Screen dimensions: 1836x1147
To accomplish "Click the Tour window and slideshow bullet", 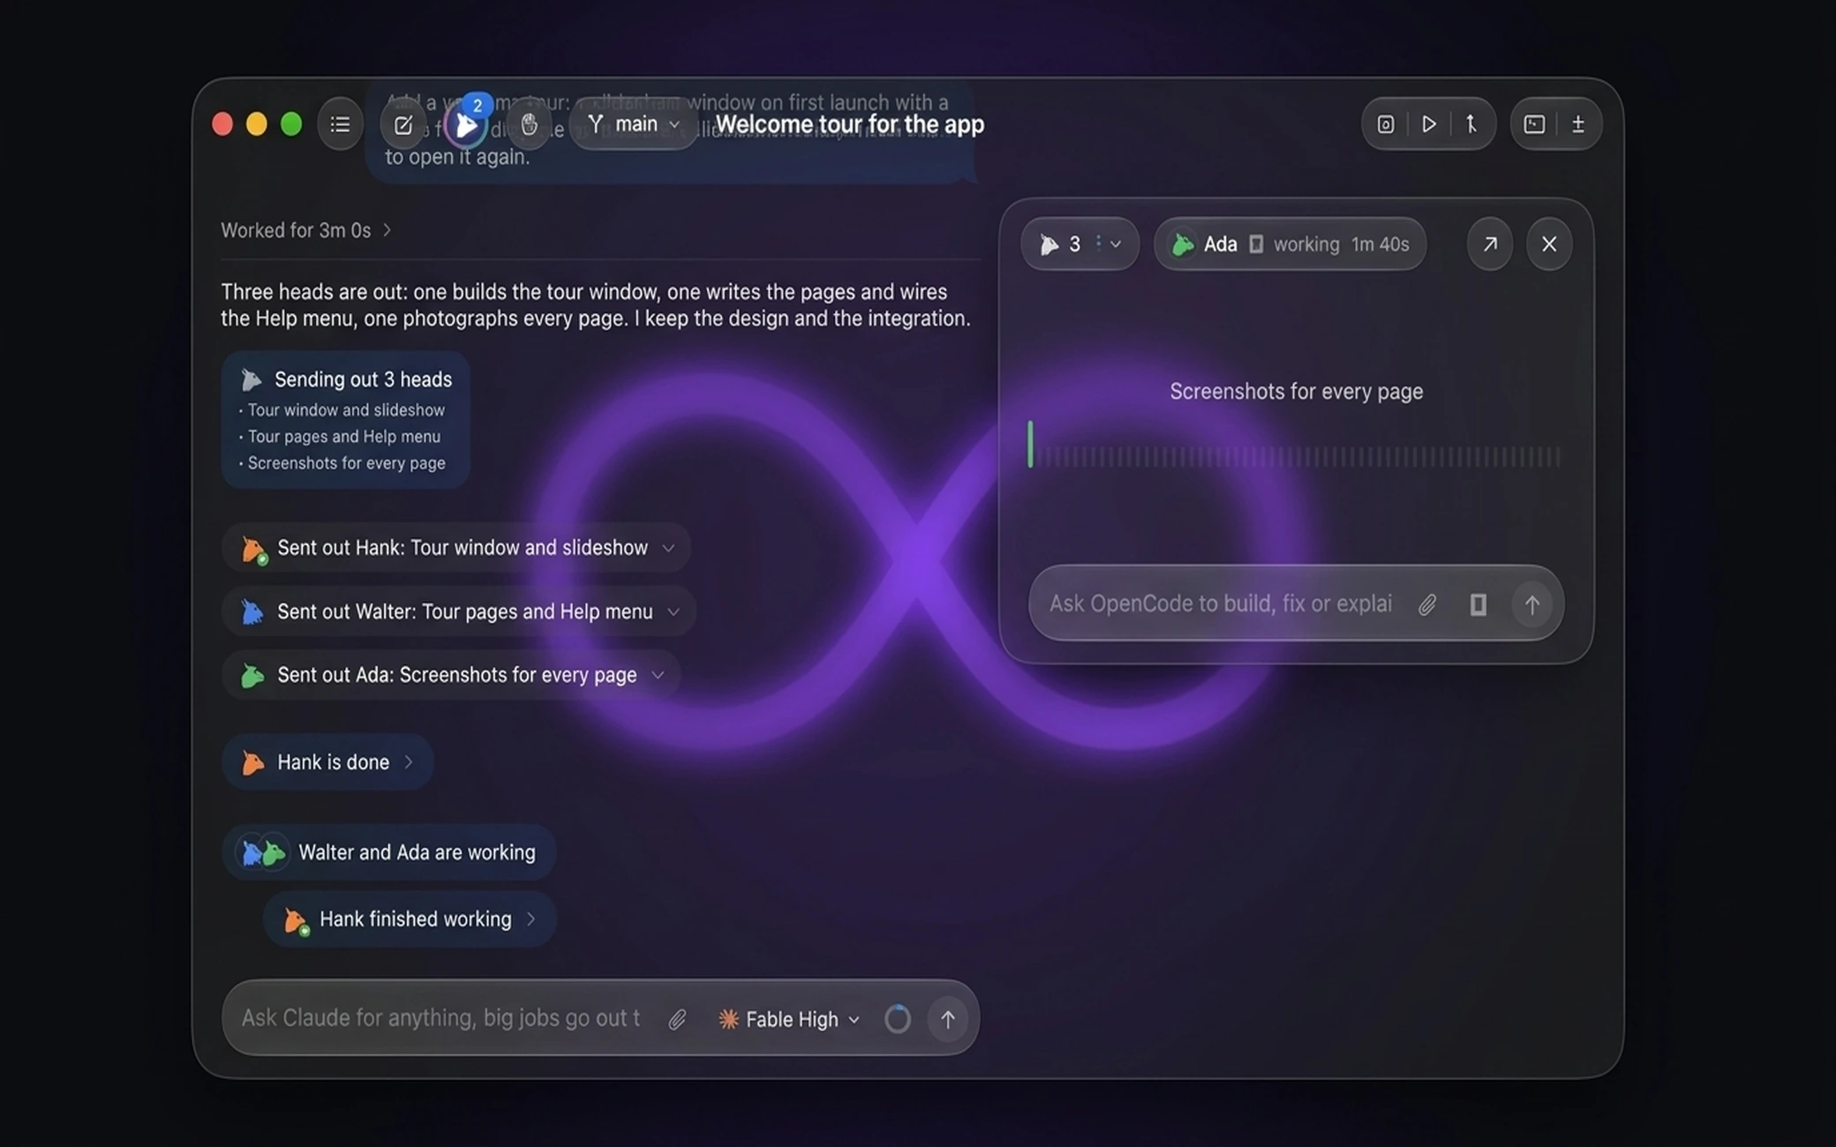I will (x=345, y=410).
